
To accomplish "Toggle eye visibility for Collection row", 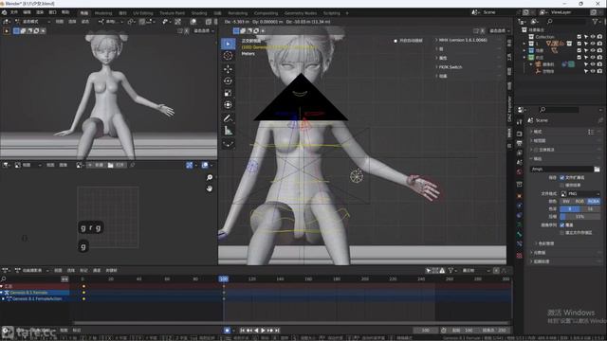I will tap(593, 37).
